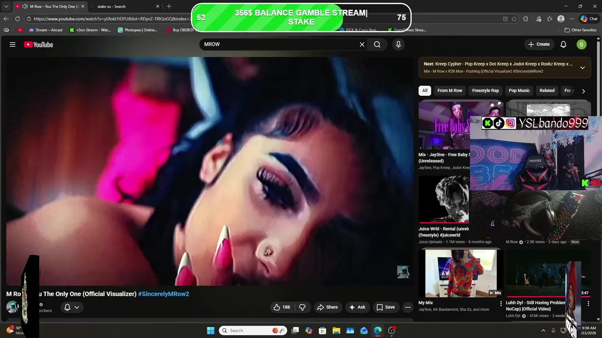Reload the page
The width and height of the screenshot is (602, 338).
17,19
